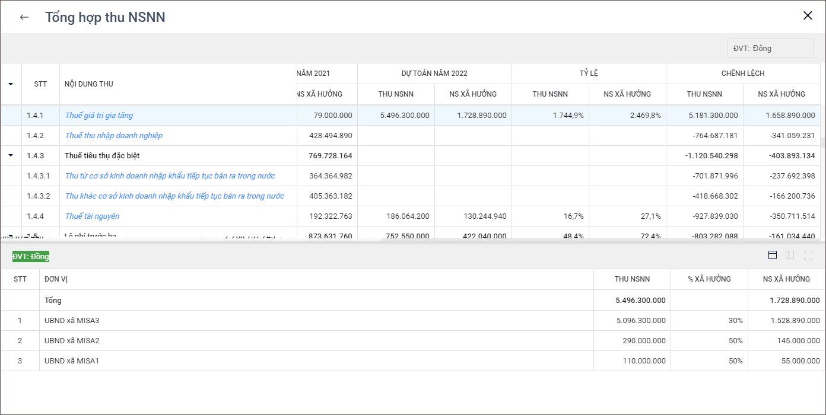Close the Tổng hợp thu NSNN window
The height and width of the screenshot is (415, 826).
pyautogui.click(x=808, y=16)
